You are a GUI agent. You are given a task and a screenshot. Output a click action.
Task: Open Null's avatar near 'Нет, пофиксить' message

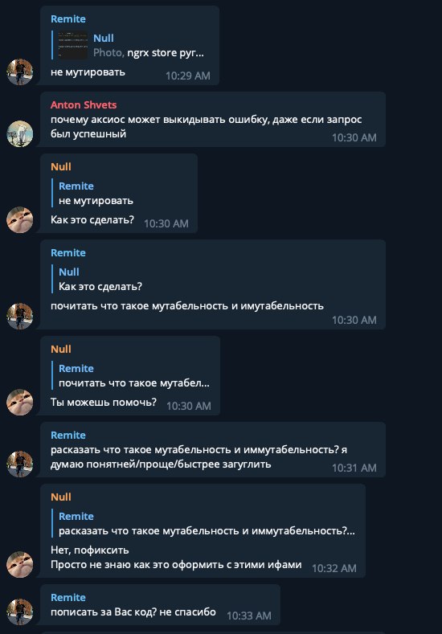tap(20, 564)
